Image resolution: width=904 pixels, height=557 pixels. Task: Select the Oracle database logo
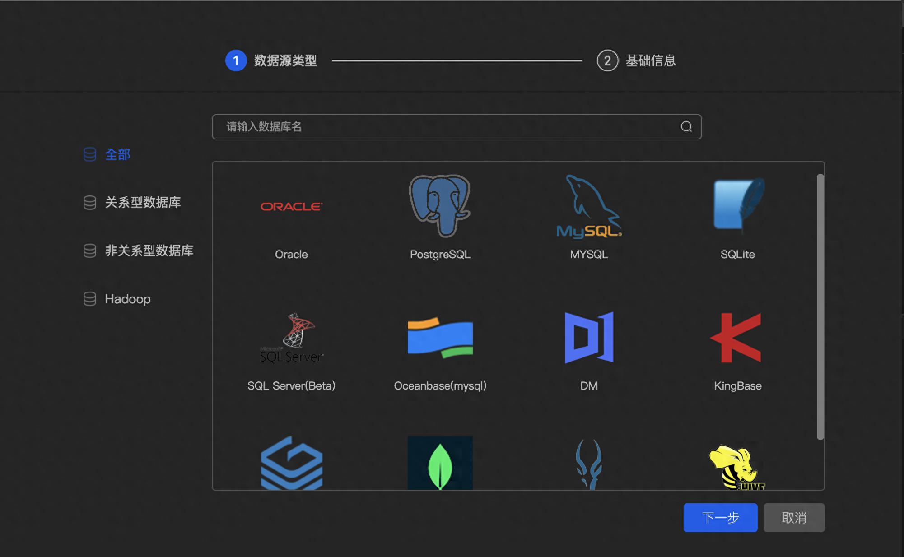[x=291, y=206]
